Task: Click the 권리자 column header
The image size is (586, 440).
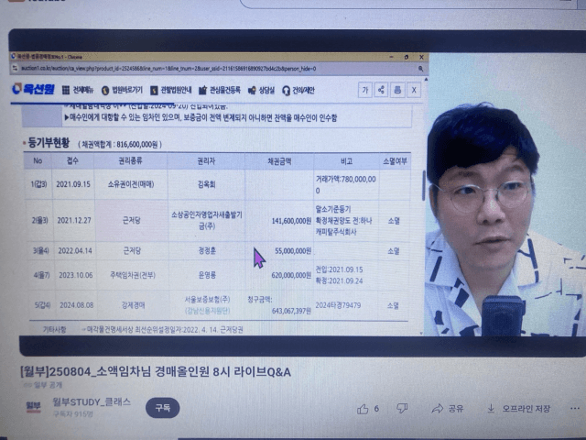Action: click(206, 161)
